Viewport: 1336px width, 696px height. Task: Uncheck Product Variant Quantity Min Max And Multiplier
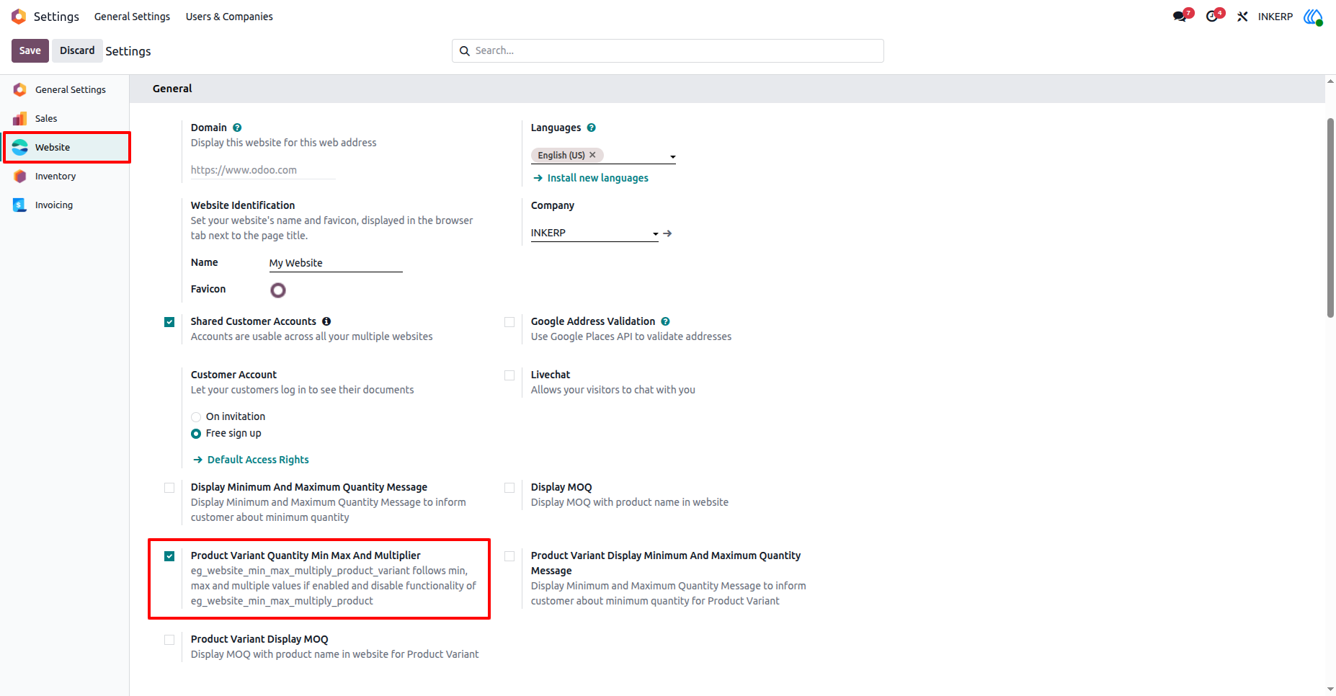169,556
